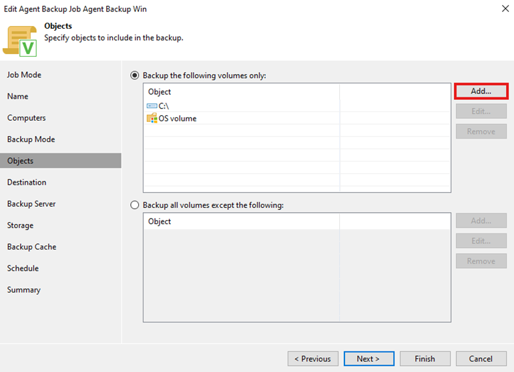Open the Job Mode wizard step
Image resolution: width=514 pixels, height=372 pixels.
[x=24, y=75]
